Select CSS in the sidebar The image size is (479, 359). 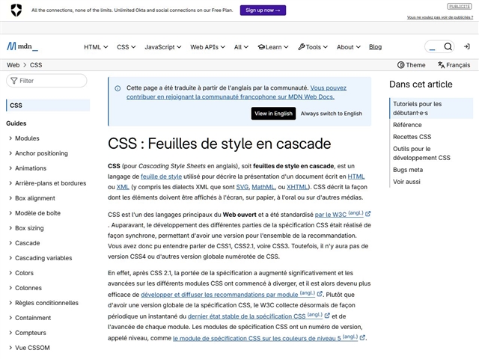click(48, 105)
